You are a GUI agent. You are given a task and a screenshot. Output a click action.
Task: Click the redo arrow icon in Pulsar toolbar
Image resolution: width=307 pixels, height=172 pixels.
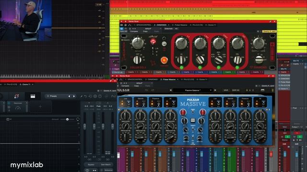tap(153, 90)
